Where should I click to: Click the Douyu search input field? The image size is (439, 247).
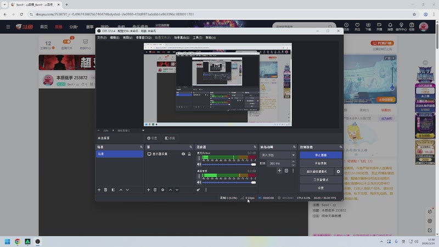[x=301, y=26]
